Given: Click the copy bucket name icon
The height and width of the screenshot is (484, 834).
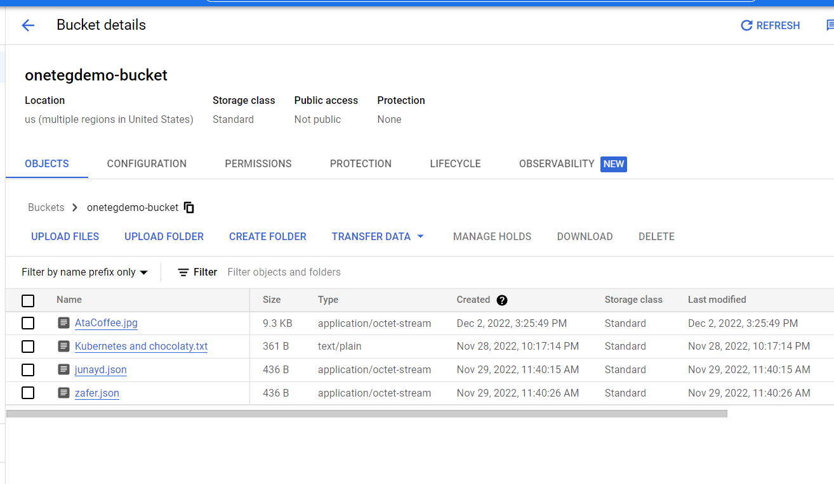Looking at the screenshot, I should pos(189,207).
